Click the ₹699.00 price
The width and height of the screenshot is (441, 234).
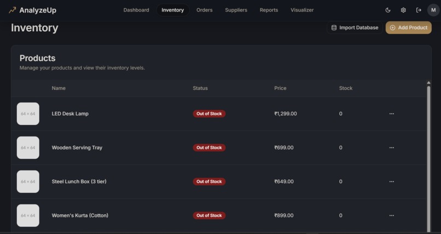coord(284,147)
